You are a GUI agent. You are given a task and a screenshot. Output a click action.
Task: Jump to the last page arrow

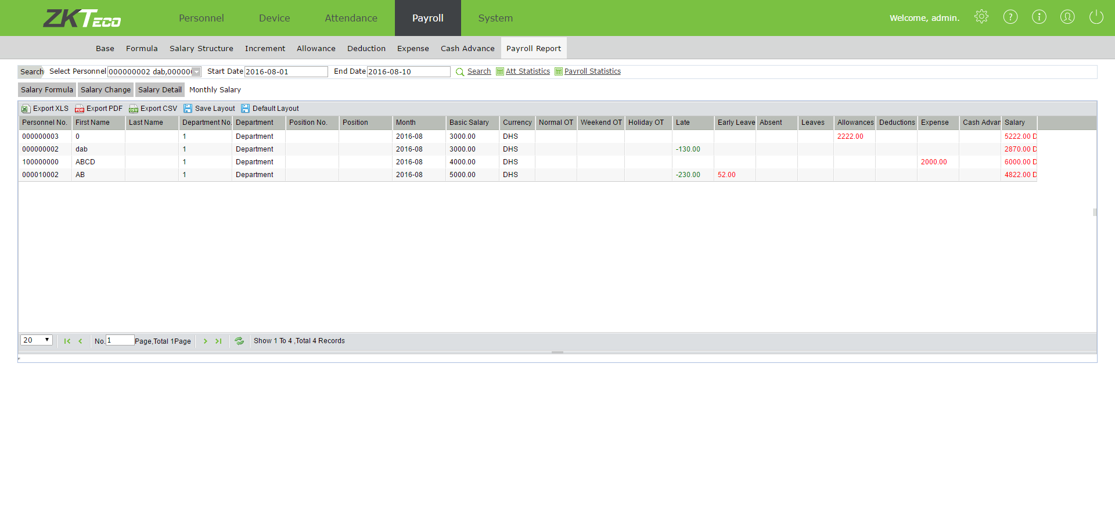point(218,341)
